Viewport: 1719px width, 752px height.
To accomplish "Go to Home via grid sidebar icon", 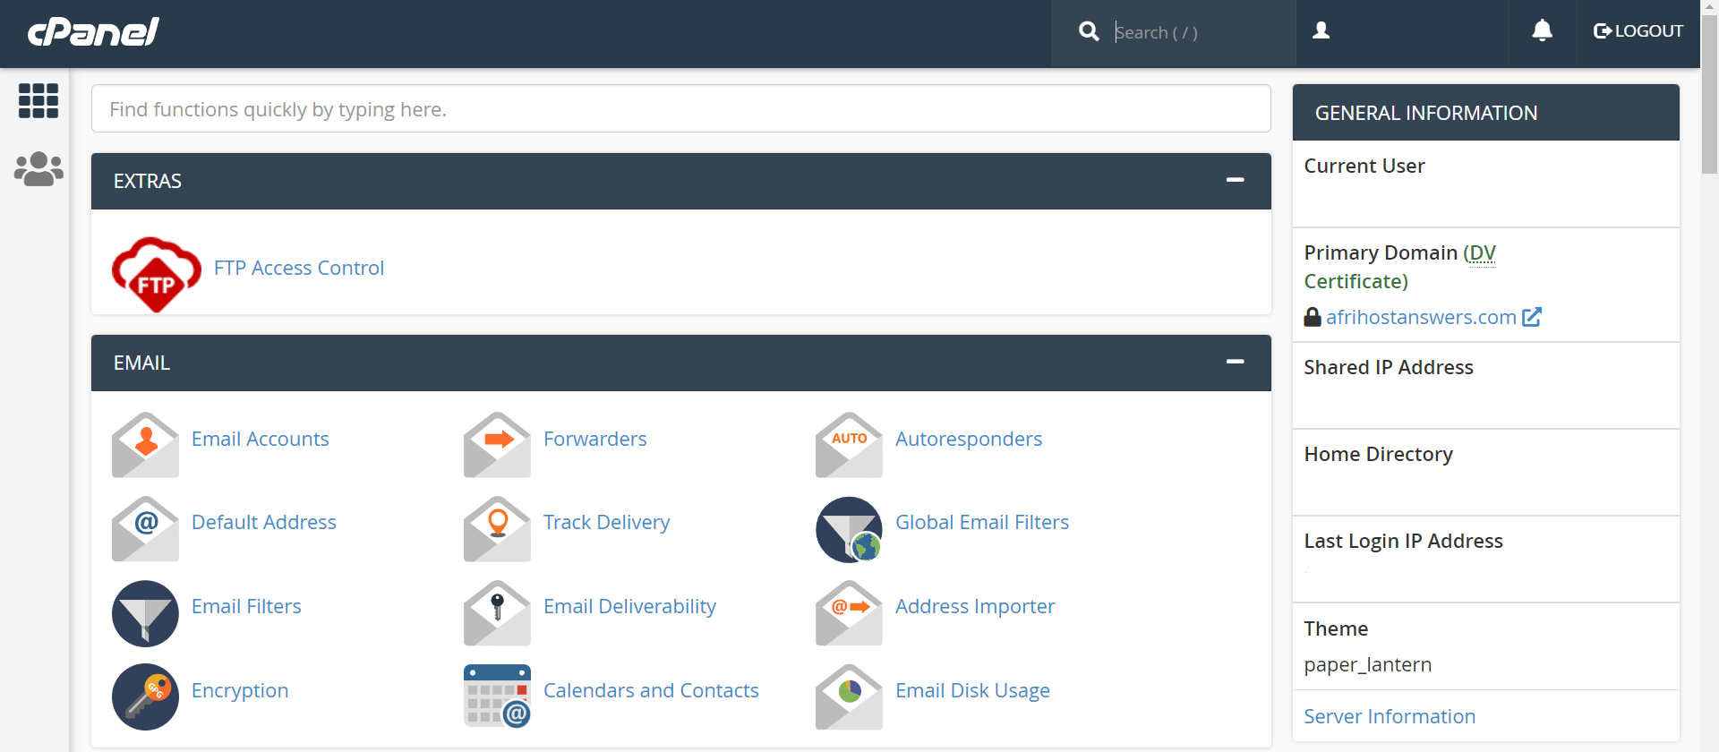I will (38, 100).
